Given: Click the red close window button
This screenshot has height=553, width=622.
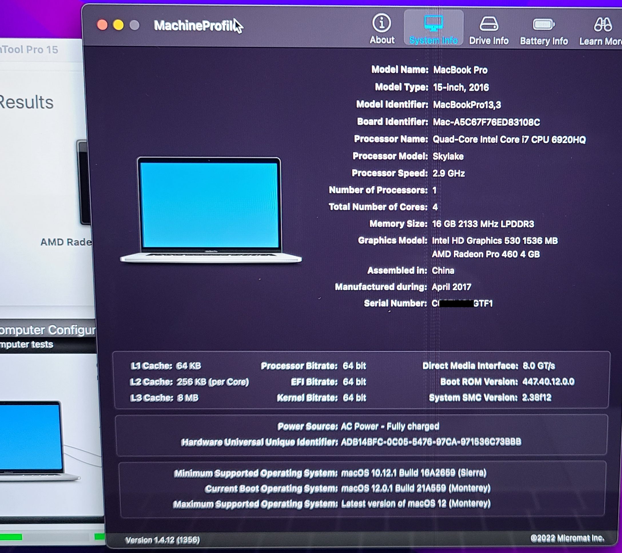Looking at the screenshot, I should click(102, 25).
